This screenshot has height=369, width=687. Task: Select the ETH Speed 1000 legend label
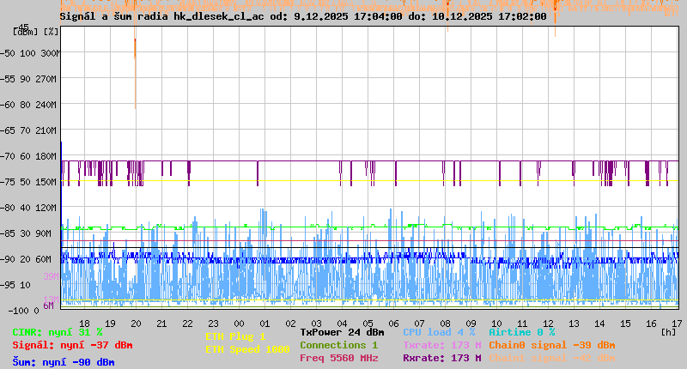[247, 349]
